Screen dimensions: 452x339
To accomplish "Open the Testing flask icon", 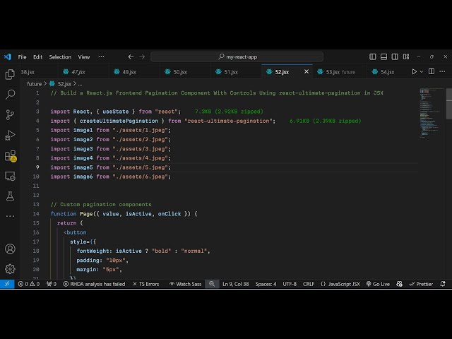I will 10,196.
